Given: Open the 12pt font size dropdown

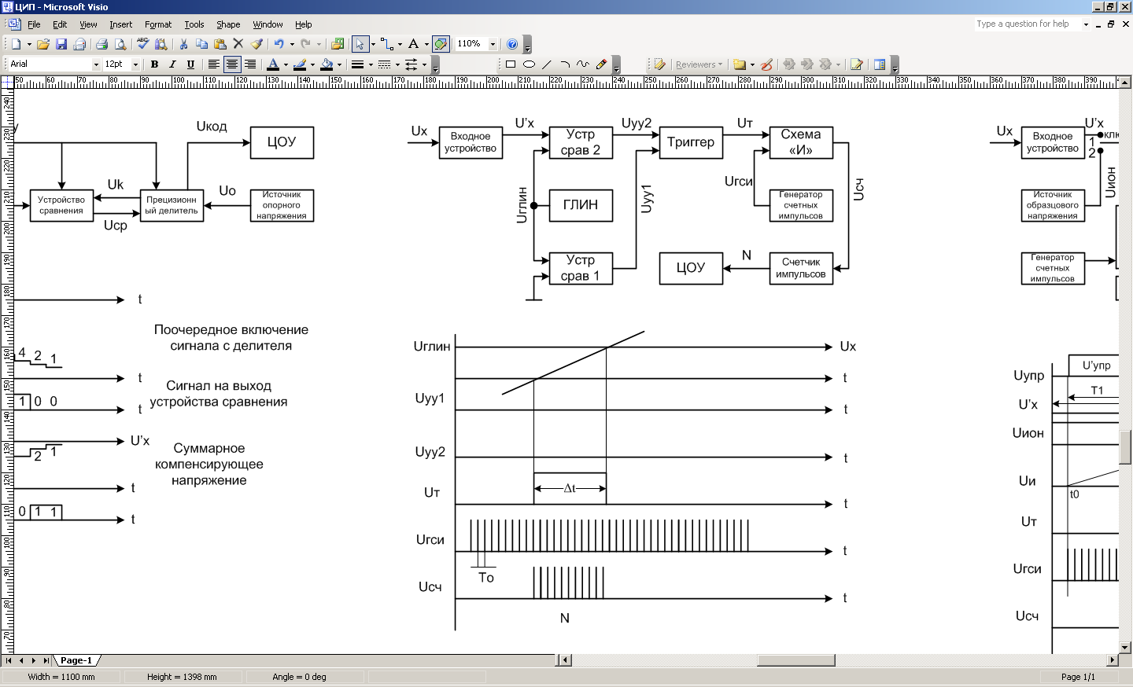Looking at the screenshot, I should [135, 64].
